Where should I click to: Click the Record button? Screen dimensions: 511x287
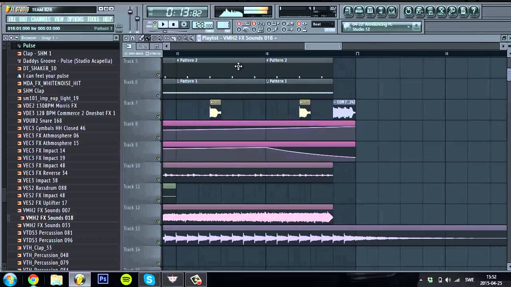tap(184, 25)
